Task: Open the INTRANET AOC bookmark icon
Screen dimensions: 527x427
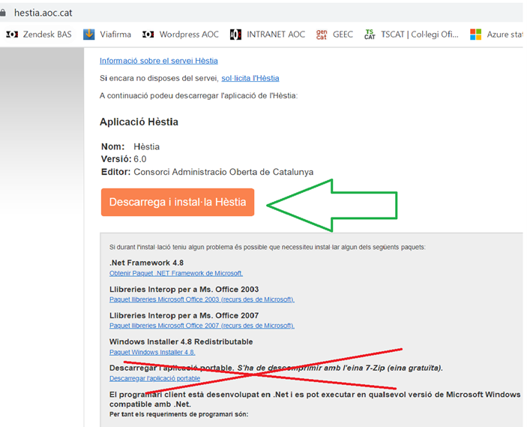Action: tap(235, 34)
